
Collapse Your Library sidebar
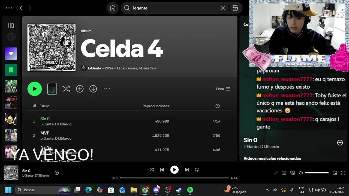[x=11, y=25]
